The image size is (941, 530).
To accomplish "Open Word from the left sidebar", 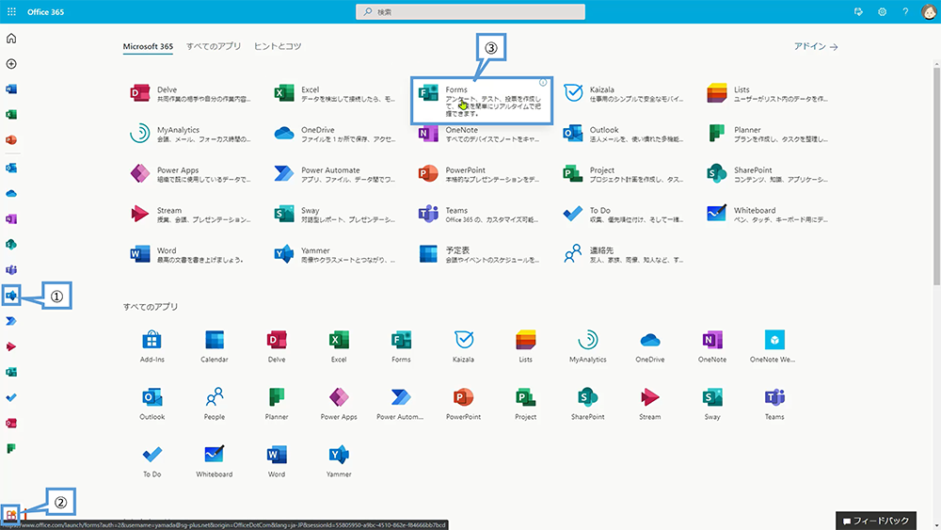I will (x=10, y=88).
